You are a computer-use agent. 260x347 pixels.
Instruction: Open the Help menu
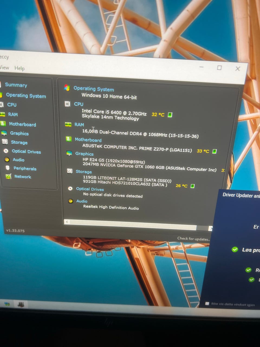(19, 68)
